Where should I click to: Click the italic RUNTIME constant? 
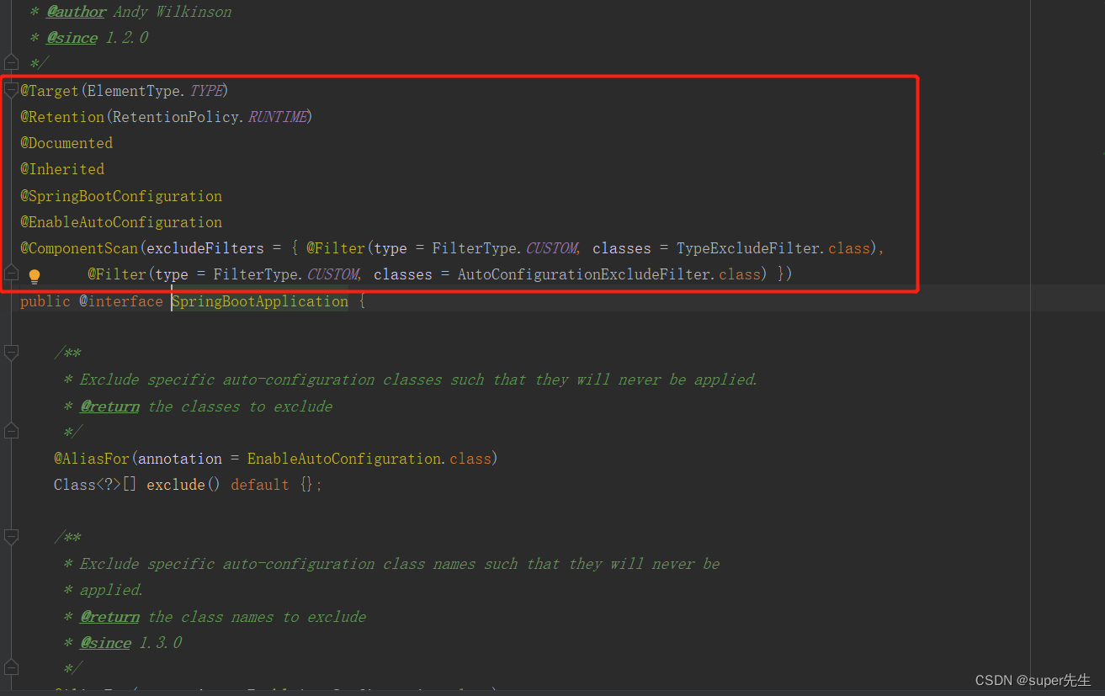tap(277, 117)
